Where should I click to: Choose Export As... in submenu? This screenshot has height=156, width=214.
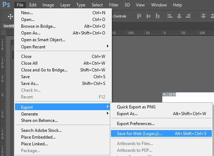162,114
